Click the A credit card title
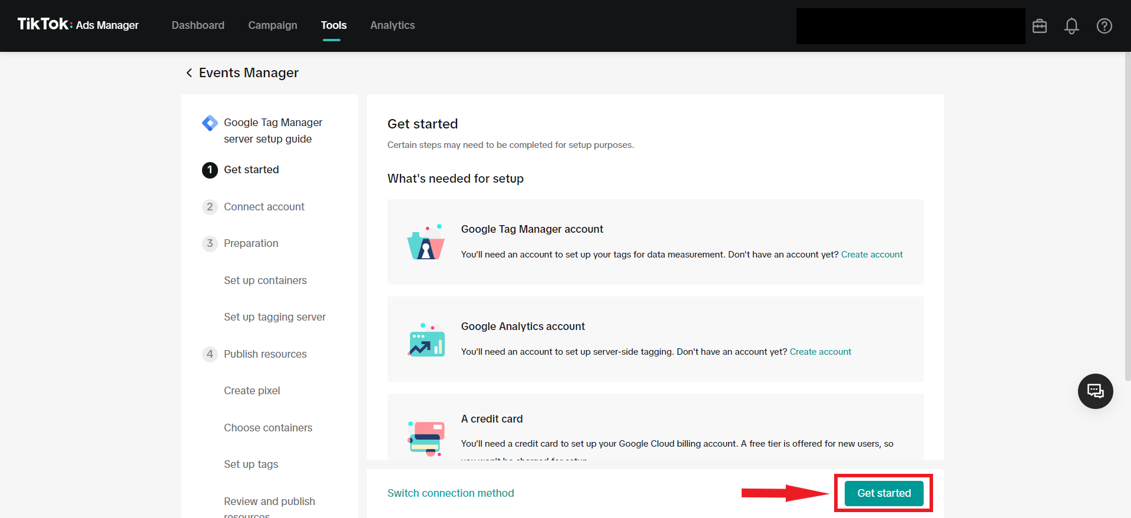Image resolution: width=1131 pixels, height=518 pixels. coord(492,419)
